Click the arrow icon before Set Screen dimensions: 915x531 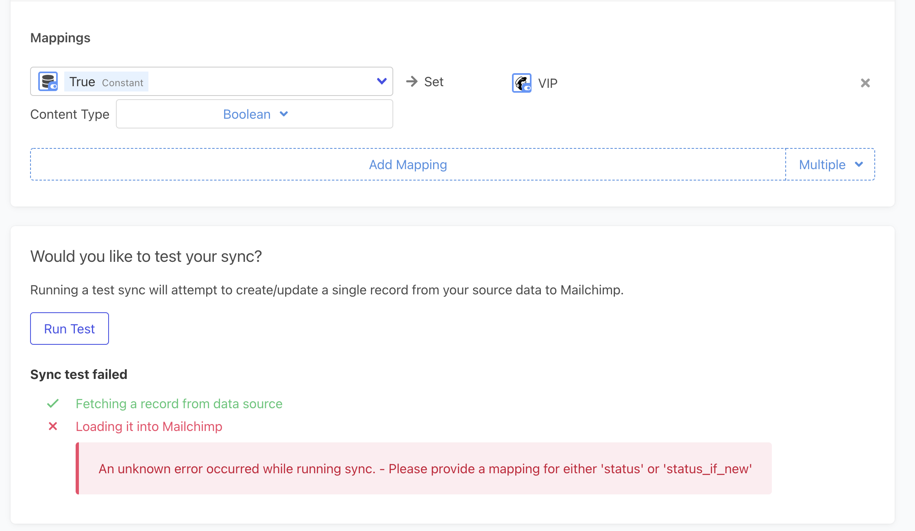point(412,82)
